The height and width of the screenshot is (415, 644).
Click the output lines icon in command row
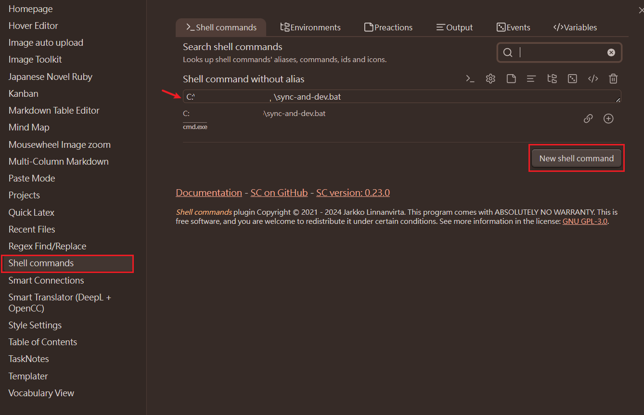pyautogui.click(x=531, y=79)
